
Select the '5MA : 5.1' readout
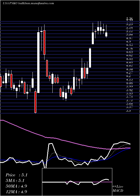[x=15, y=181]
